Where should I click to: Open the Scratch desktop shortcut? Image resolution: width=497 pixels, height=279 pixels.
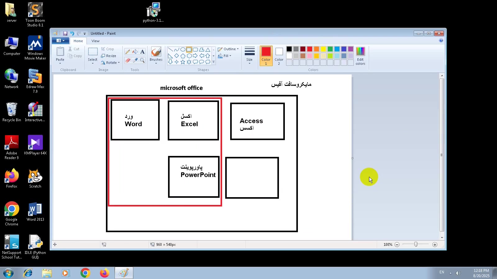click(35, 179)
